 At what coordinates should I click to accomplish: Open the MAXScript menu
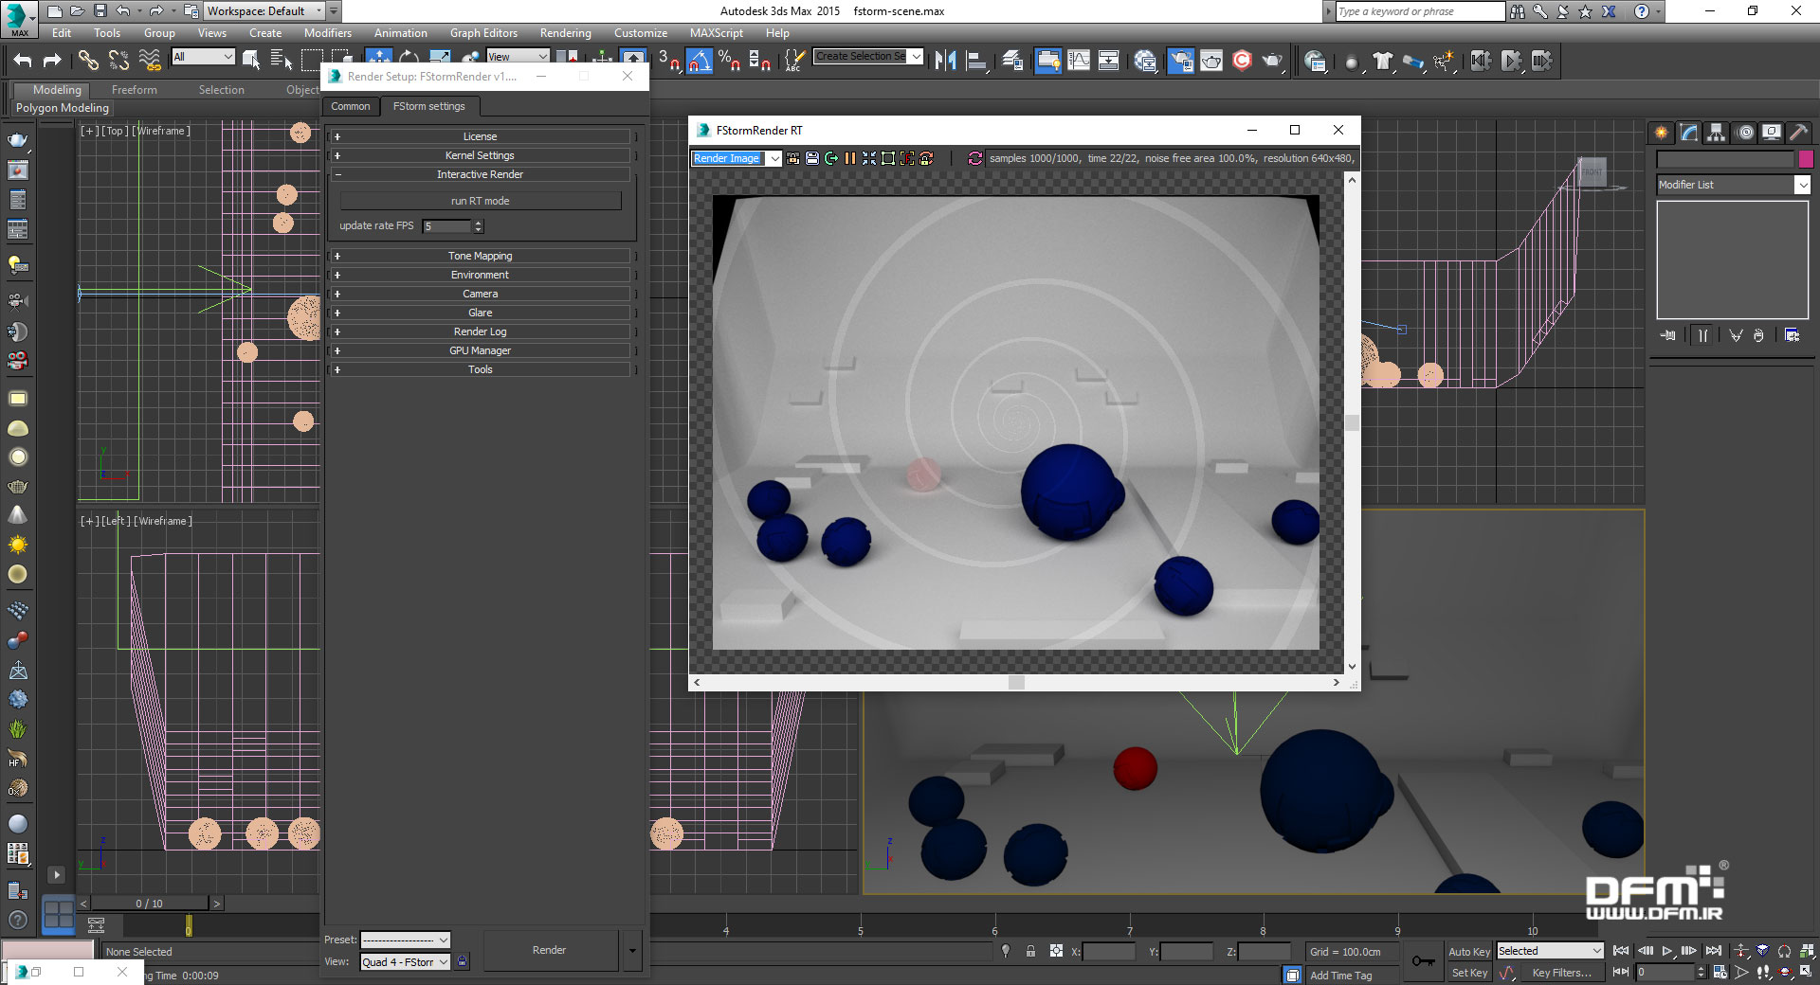pyautogui.click(x=716, y=33)
